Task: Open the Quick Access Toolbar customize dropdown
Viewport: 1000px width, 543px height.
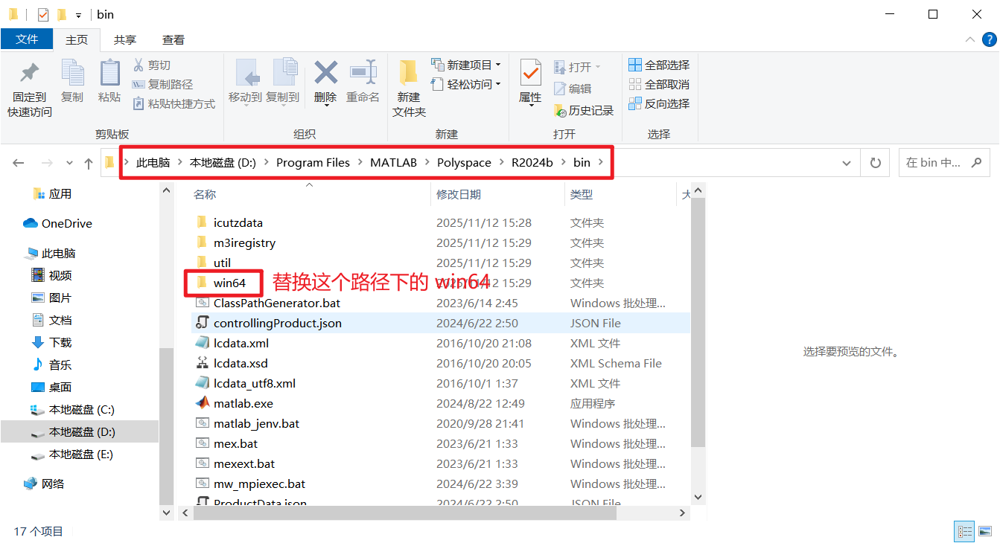Action: tap(78, 15)
